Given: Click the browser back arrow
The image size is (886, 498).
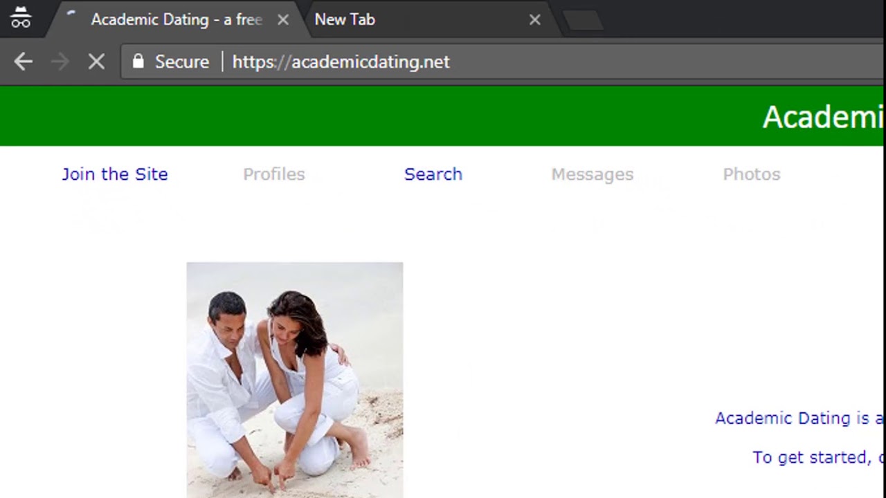Looking at the screenshot, I should (x=23, y=62).
